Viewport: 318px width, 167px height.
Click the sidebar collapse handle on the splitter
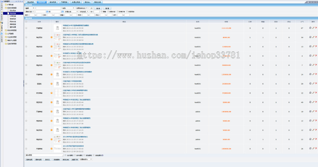coord(24,84)
